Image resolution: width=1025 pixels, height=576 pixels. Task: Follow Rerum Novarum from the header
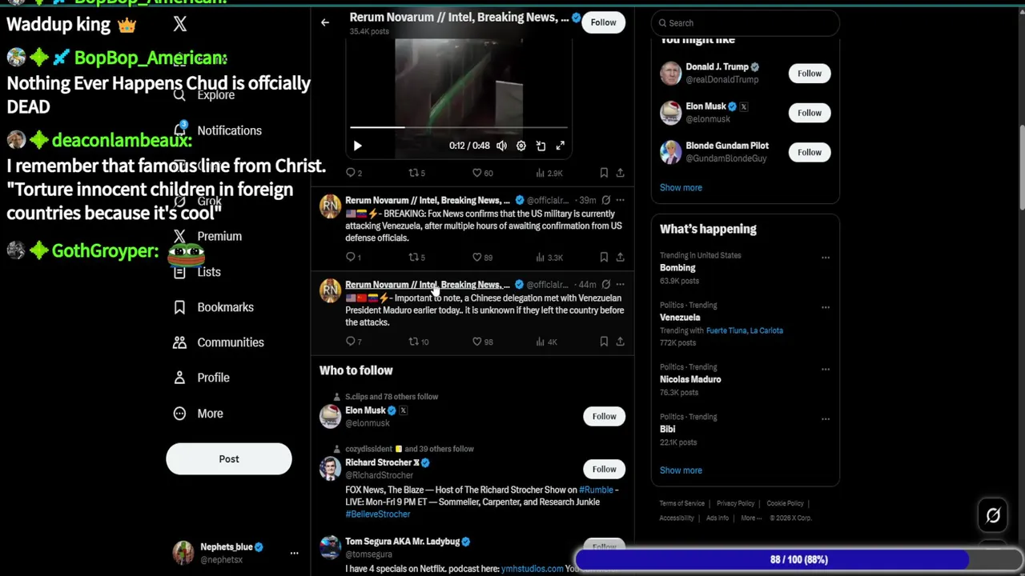[604, 22]
